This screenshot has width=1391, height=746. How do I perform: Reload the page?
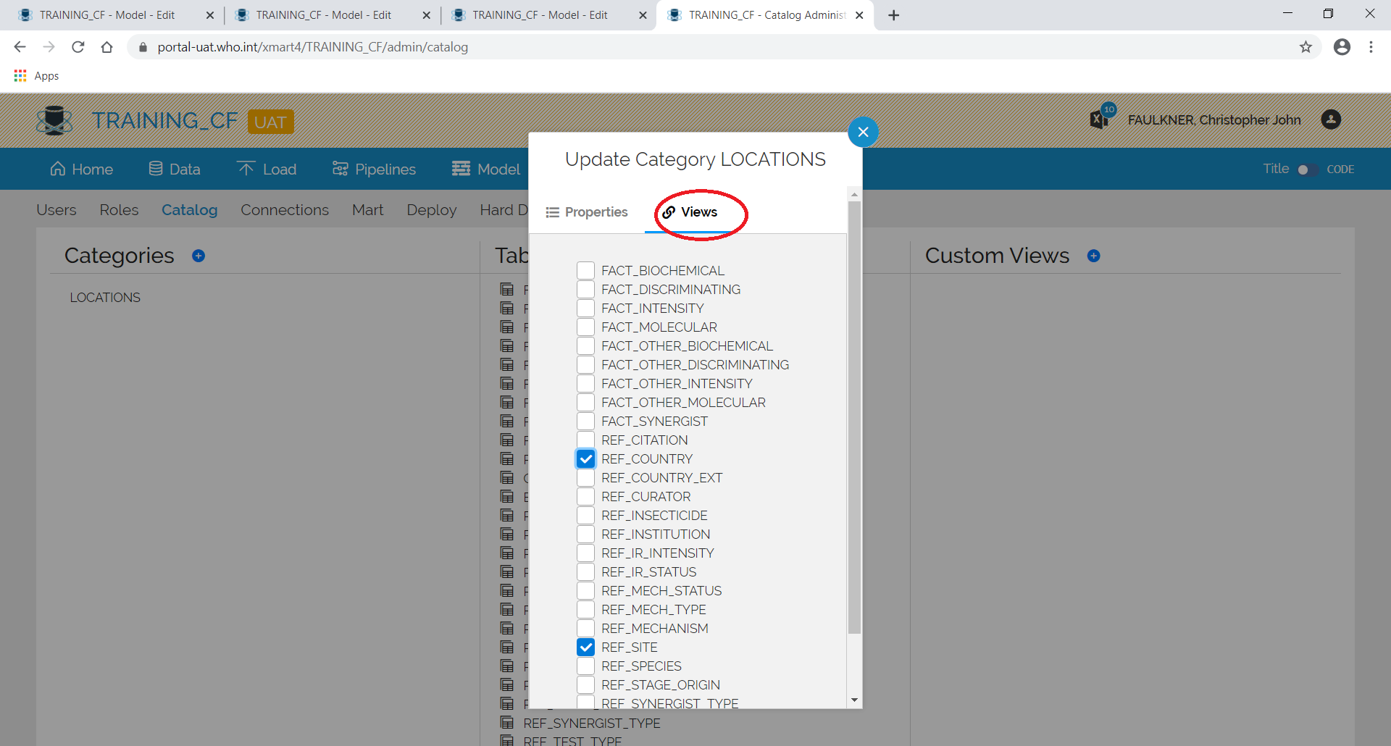point(78,47)
